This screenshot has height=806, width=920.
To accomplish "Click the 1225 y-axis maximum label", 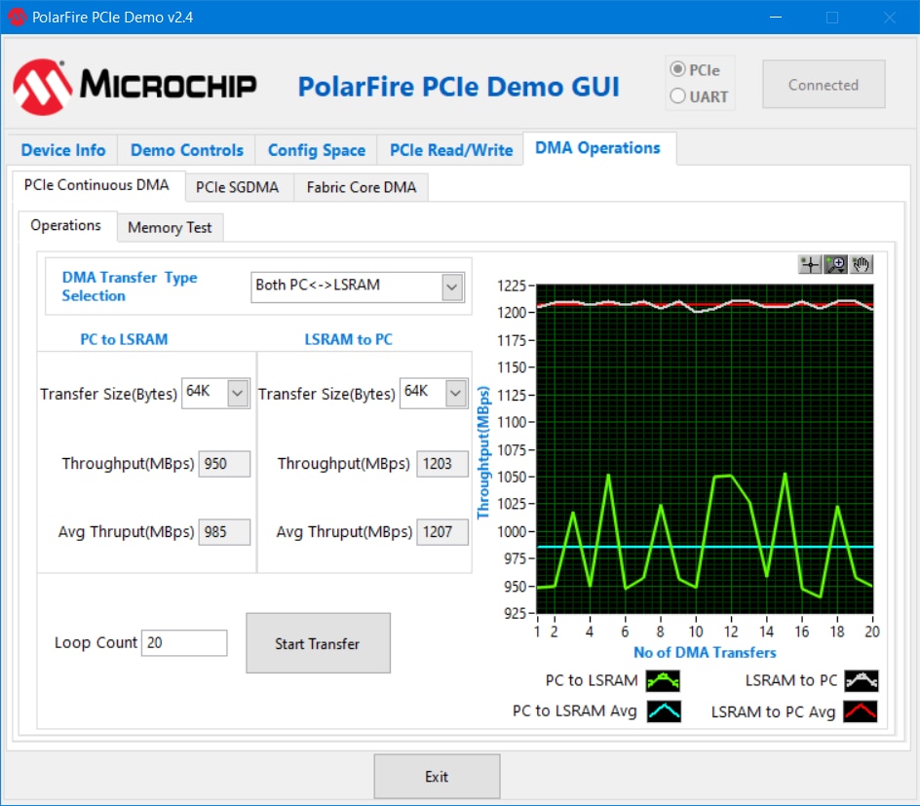I will (512, 286).
